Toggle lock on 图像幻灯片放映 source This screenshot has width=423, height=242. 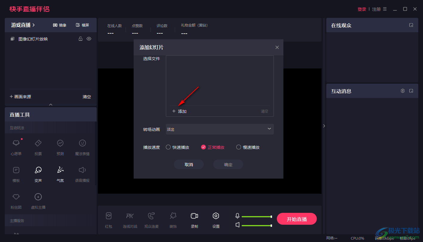[81, 39]
